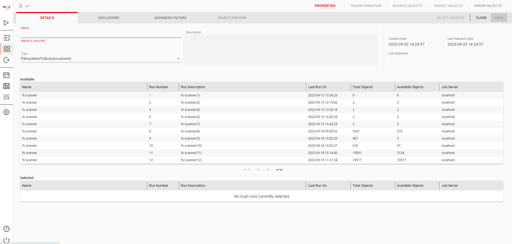Screen dimensions: 512x244
Task: Click the export circle-arrow sidebar icon
Action: point(6,60)
